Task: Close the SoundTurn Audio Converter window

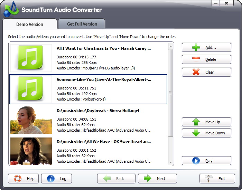Action: click(226, 3)
